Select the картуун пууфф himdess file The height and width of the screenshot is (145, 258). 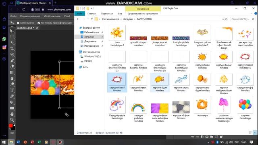click(245, 83)
